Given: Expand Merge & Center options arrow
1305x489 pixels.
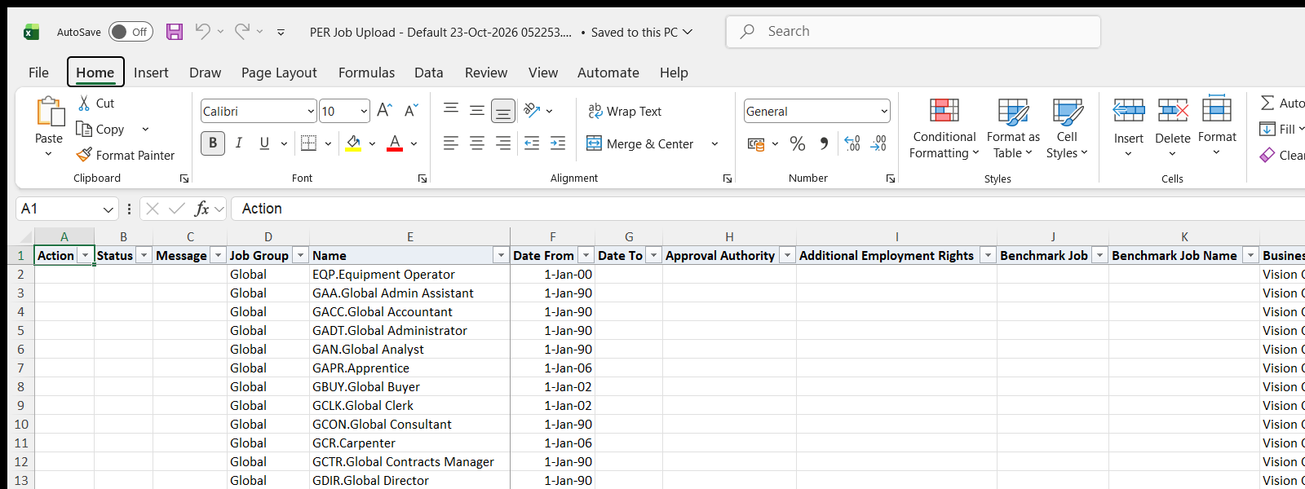Looking at the screenshot, I should coord(714,144).
